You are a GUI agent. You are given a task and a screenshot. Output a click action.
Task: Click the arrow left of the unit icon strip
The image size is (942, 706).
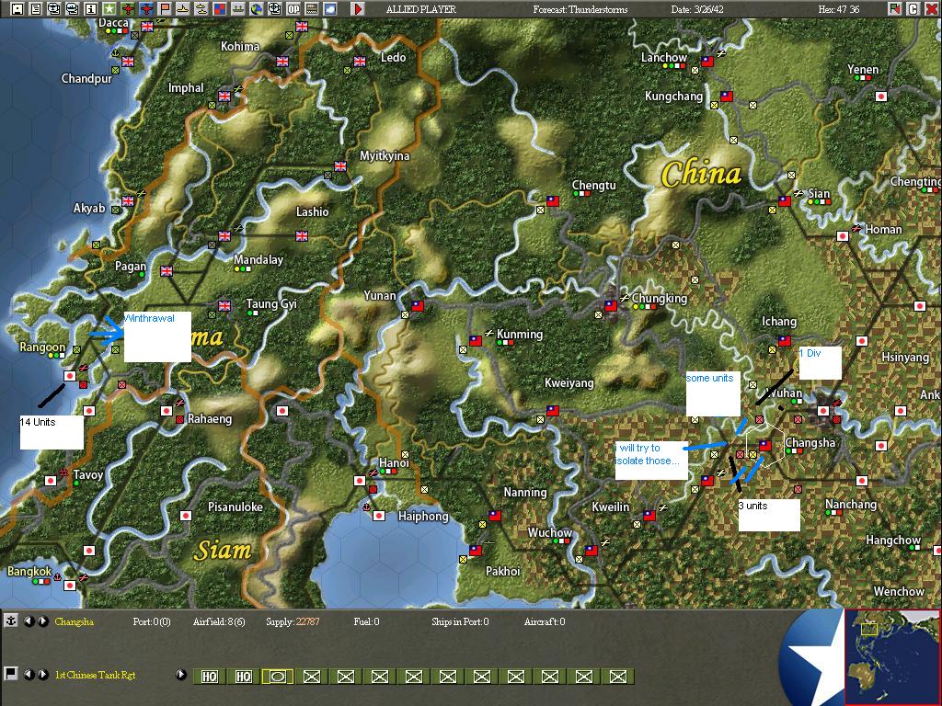click(181, 675)
